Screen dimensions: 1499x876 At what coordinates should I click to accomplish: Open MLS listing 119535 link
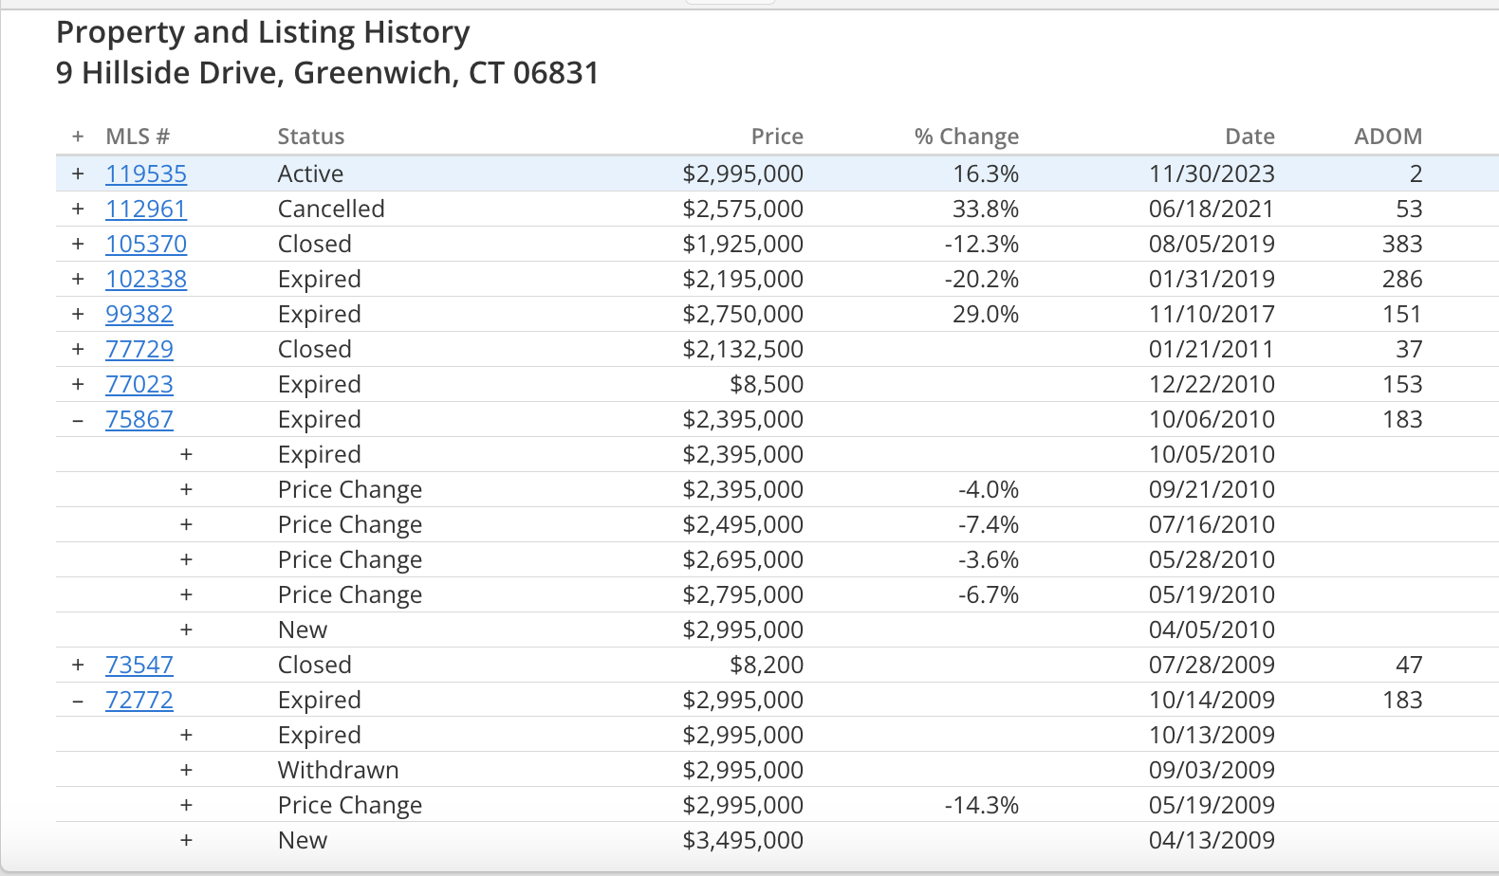click(146, 173)
